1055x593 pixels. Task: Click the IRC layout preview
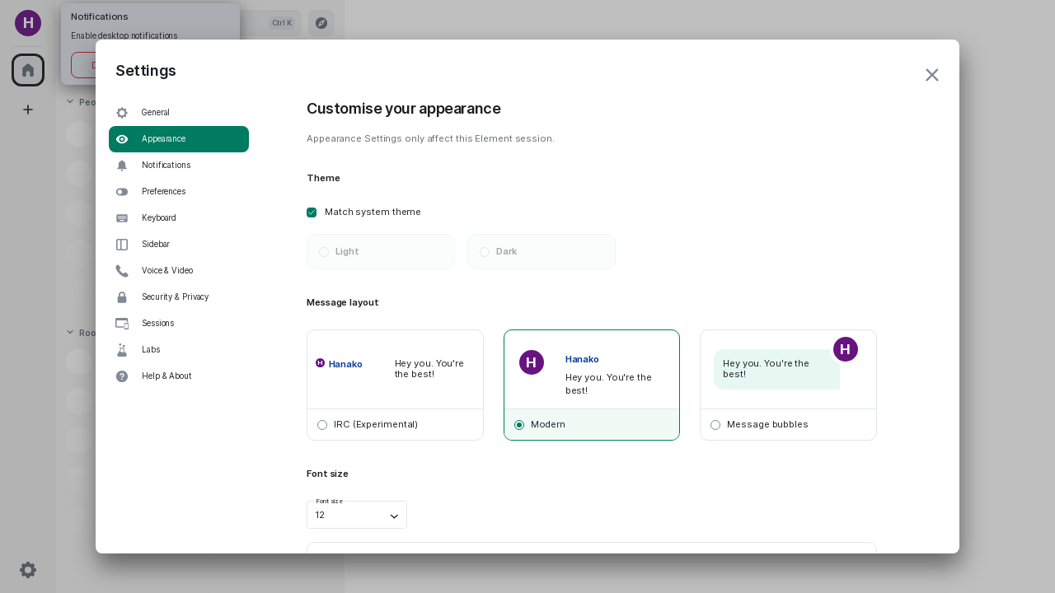(395, 370)
